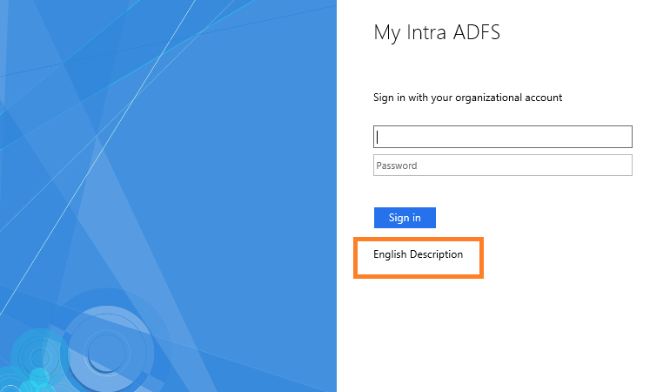
Task: Click the Sign in button
Action: (405, 218)
